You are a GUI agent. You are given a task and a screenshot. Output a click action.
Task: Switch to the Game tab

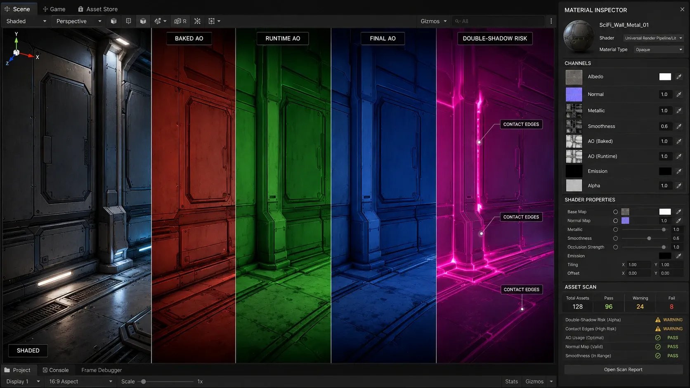point(54,9)
